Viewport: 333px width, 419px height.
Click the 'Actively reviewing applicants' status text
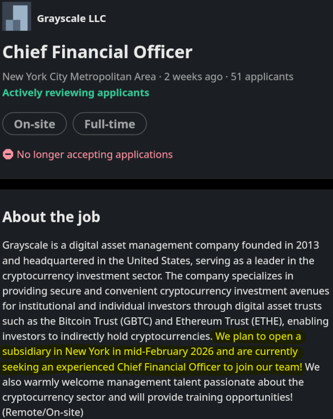click(76, 93)
